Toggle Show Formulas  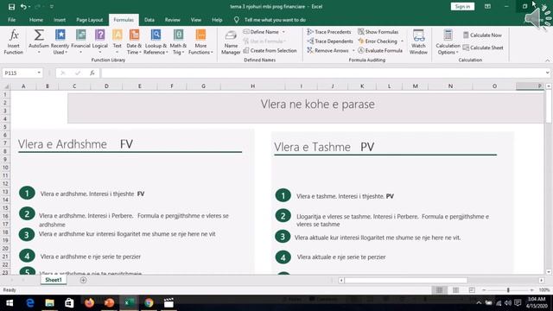tap(378, 32)
